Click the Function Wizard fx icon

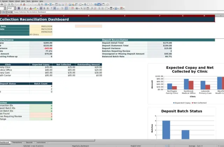[x=4, y=12]
